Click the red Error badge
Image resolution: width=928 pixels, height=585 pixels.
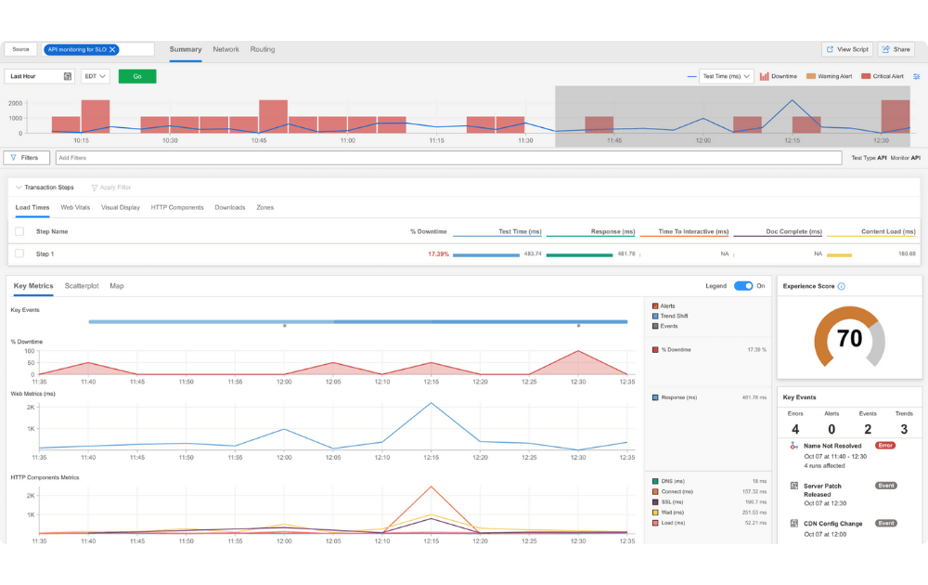885,446
